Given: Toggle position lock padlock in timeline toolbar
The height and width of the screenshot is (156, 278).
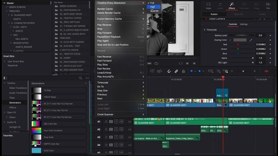Looking at the screenshot, I should (183, 71).
